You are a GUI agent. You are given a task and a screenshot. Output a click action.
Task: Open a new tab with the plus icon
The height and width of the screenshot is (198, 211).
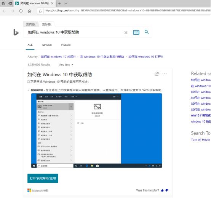[59, 3]
